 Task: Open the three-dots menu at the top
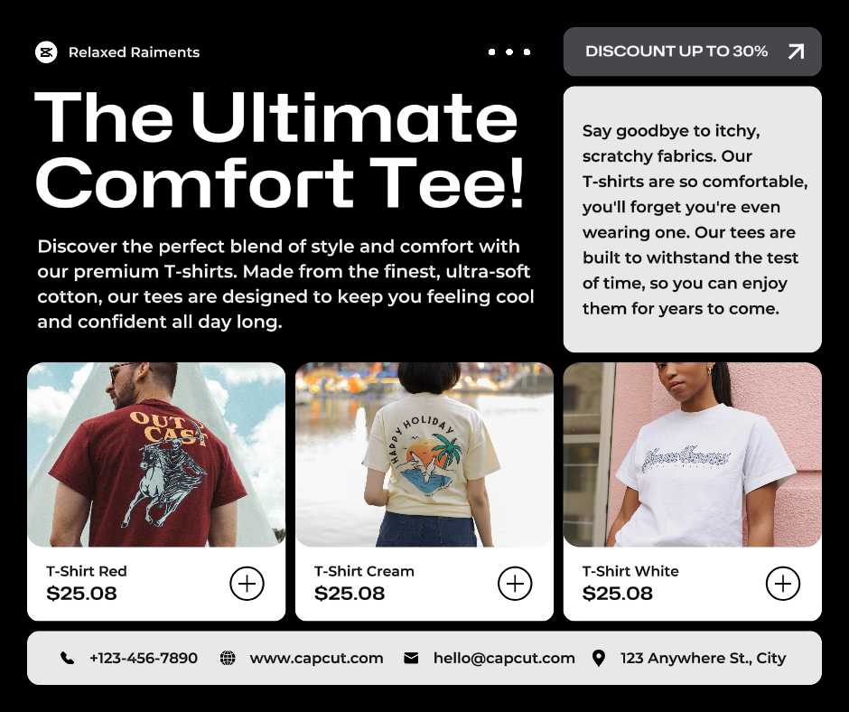point(509,52)
